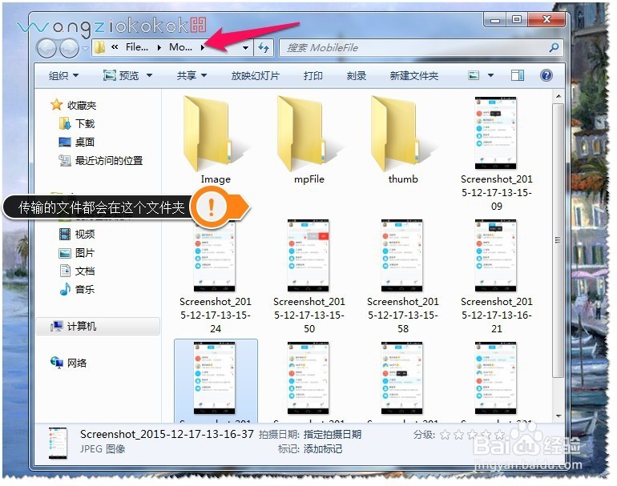Start 放映幻灯片 slideshow
This screenshot has height=486, width=617.
255,75
